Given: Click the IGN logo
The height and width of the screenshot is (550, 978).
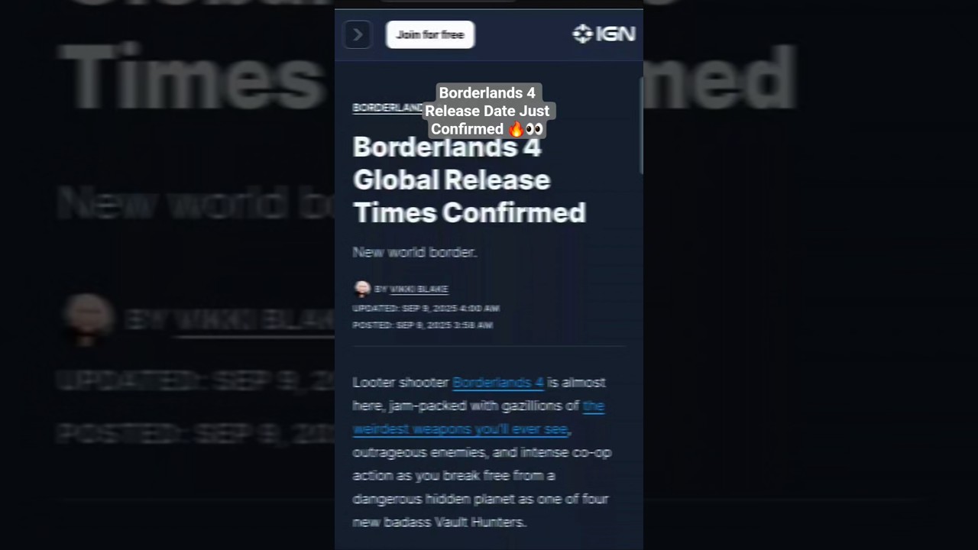Looking at the screenshot, I should click(604, 34).
